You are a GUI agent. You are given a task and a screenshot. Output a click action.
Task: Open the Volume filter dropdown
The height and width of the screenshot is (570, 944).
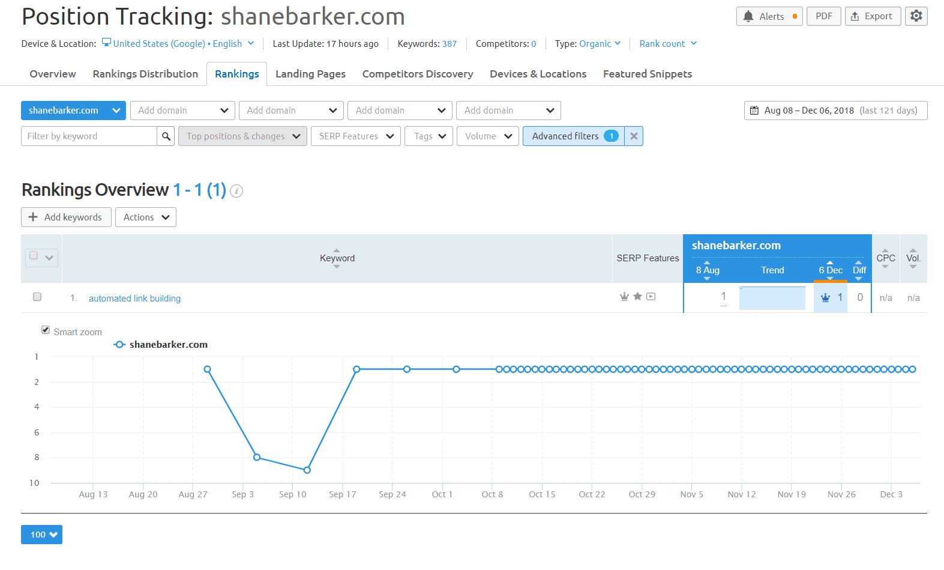click(487, 136)
